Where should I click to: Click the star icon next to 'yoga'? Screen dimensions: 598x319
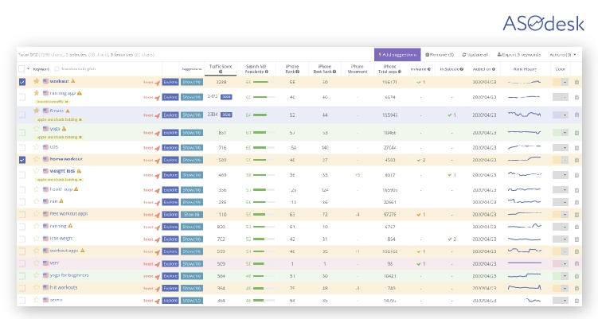pos(36,128)
